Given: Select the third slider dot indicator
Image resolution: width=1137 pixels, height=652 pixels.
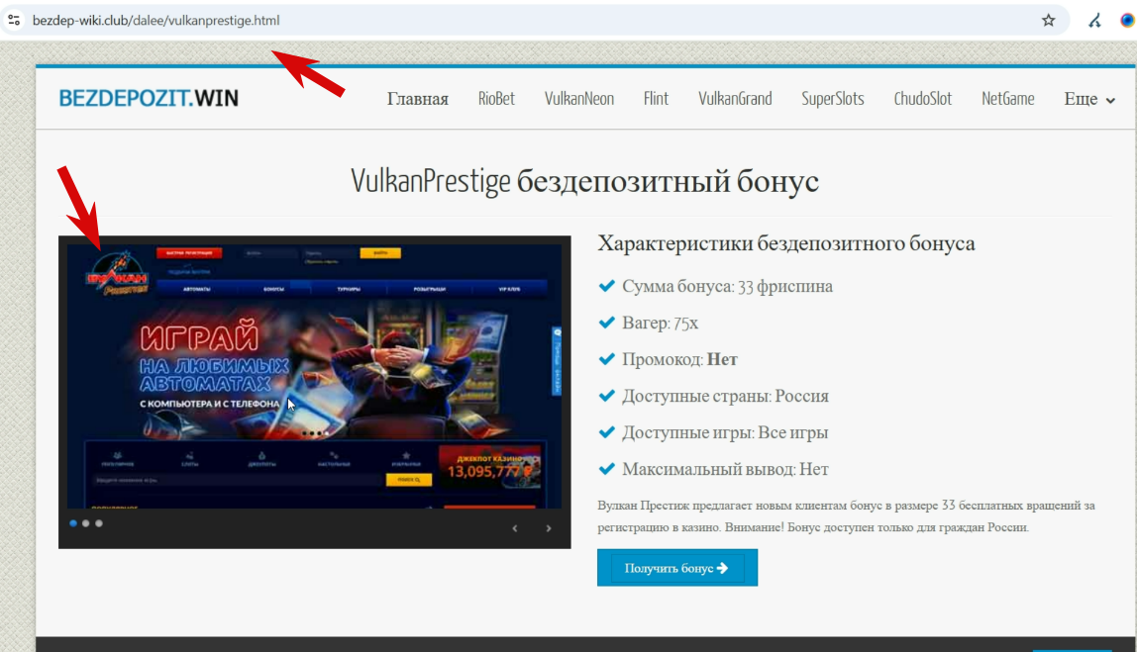Looking at the screenshot, I should (x=99, y=523).
